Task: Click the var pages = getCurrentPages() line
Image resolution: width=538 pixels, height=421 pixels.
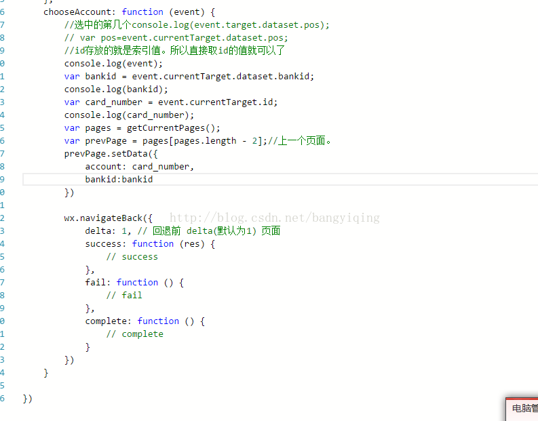Action: pyautogui.click(x=142, y=128)
